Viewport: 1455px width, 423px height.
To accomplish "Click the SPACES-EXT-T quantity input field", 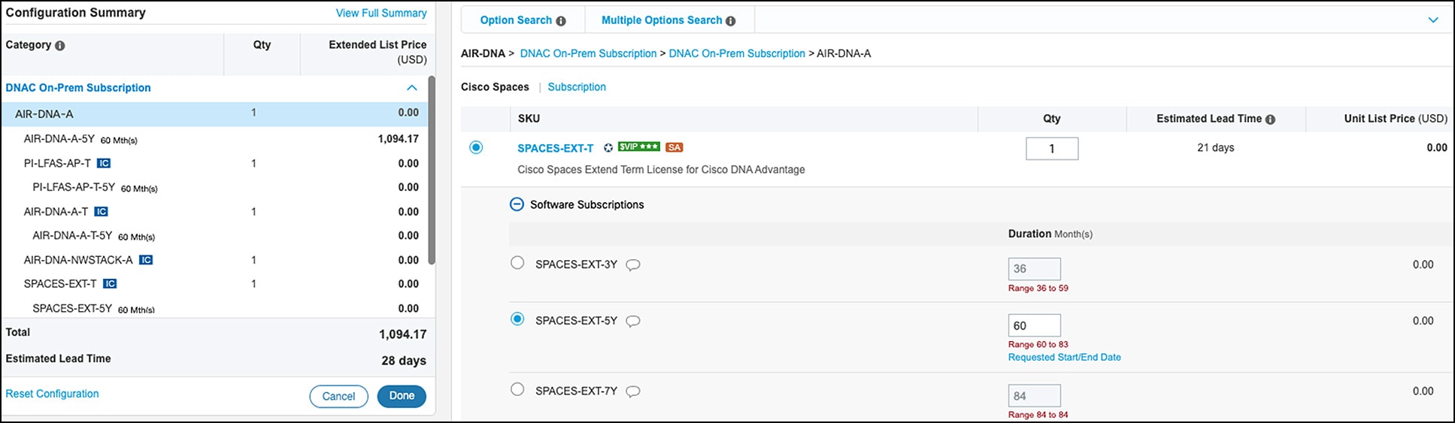I will tap(1051, 149).
